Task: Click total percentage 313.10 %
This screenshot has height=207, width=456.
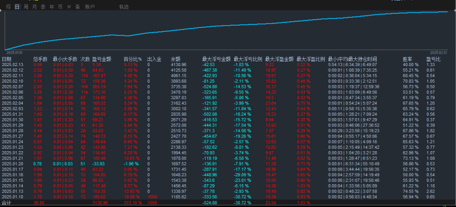Action: point(133,202)
